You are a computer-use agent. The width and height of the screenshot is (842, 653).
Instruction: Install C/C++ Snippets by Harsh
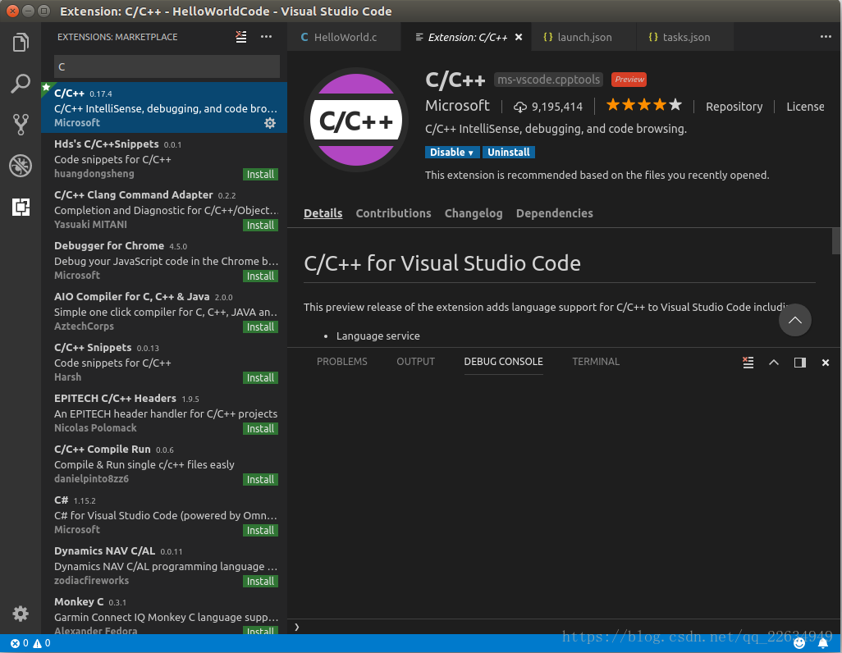click(x=260, y=377)
